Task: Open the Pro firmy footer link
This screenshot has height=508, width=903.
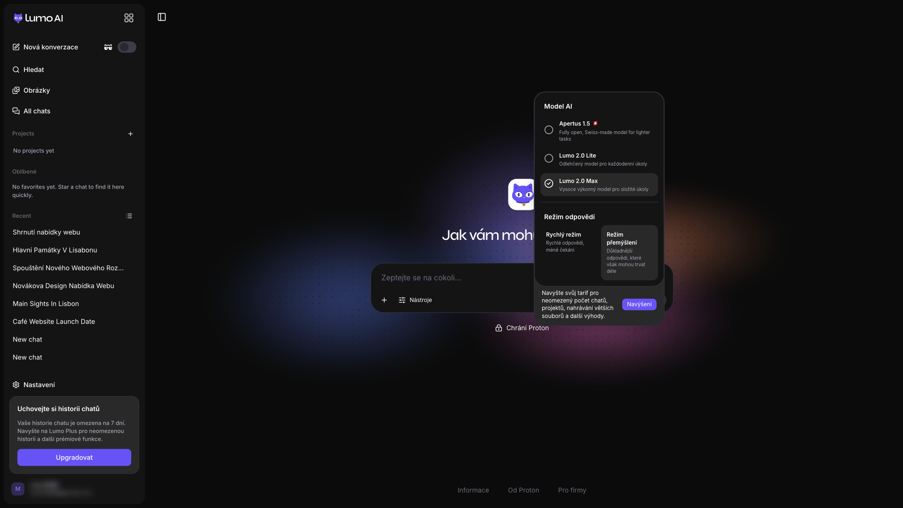Action: pyautogui.click(x=572, y=490)
